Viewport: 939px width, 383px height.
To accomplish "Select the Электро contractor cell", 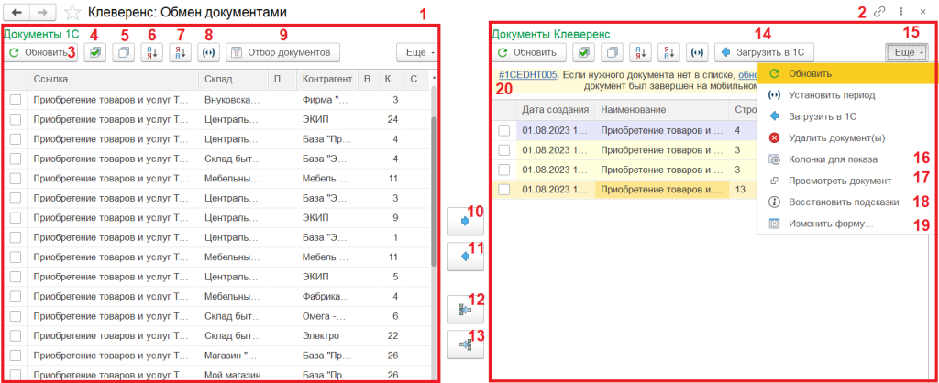I will pyautogui.click(x=327, y=336).
